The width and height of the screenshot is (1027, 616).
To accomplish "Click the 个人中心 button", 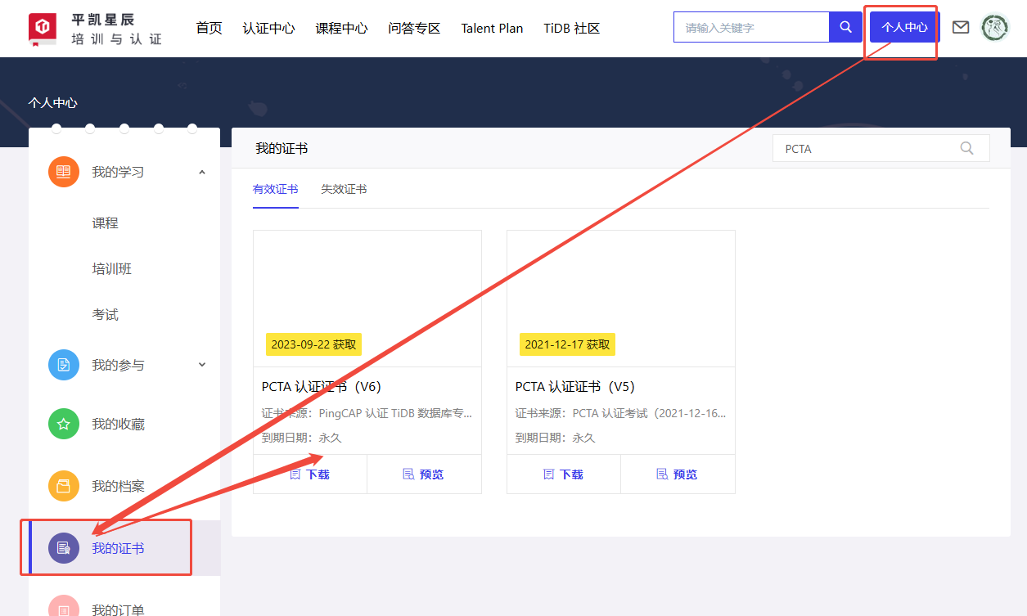I will (904, 27).
